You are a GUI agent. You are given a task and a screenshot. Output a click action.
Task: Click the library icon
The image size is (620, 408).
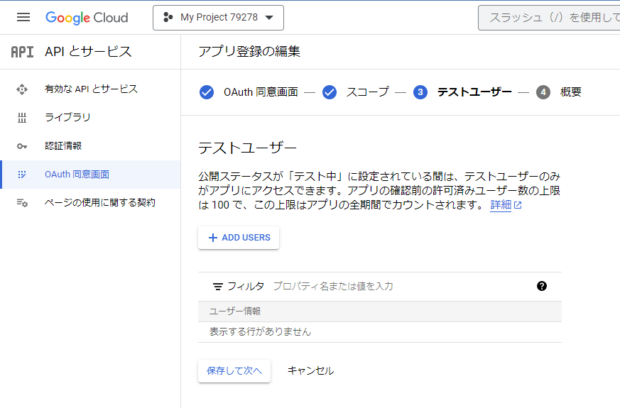coord(22,118)
